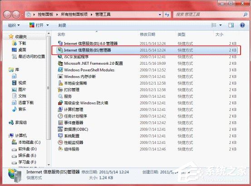The width and height of the screenshot is (251, 186).
Task: Select the 任务计划程序 clock icon
Action: [x=60, y=116]
